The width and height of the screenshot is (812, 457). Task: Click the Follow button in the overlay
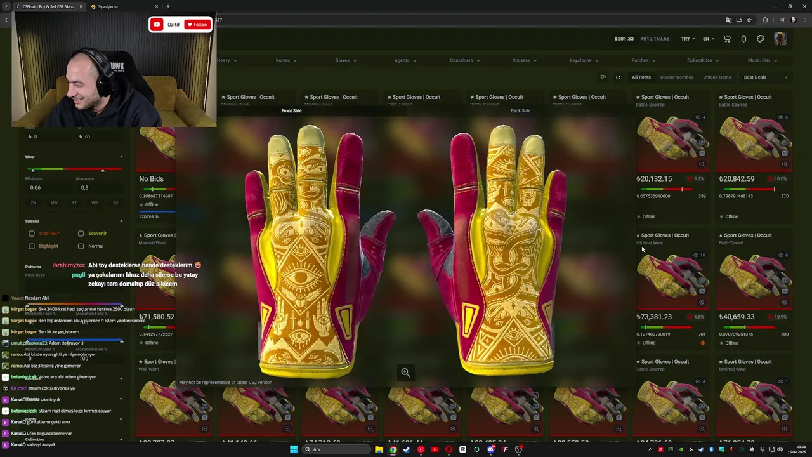pos(197,25)
